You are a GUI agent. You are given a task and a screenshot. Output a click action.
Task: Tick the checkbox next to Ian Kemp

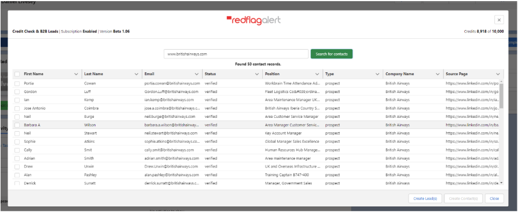[17, 100]
